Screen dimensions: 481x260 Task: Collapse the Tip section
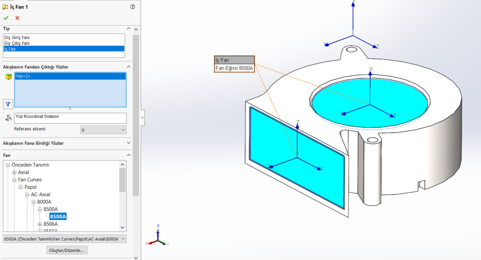point(128,28)
